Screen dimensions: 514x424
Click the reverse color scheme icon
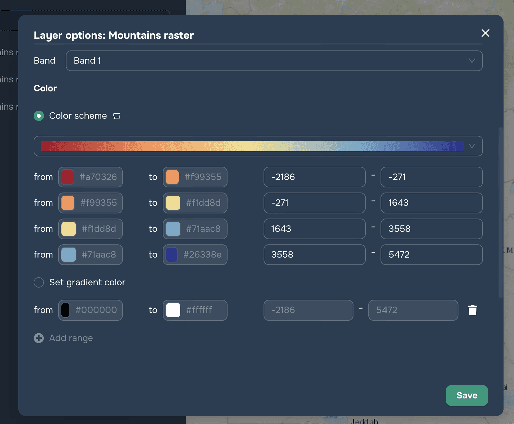pos(117,116)
